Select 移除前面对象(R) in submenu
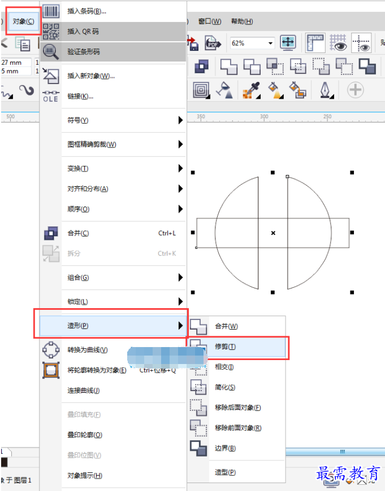Viewport: 385px width, 491px height. (x=236, y=428)
